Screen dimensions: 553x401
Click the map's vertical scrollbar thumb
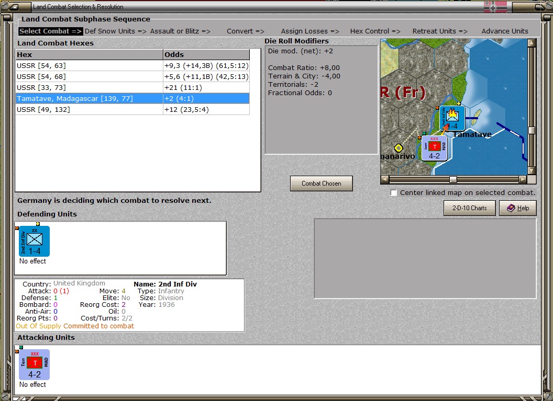pyautogui.click(x=532, y=130)
